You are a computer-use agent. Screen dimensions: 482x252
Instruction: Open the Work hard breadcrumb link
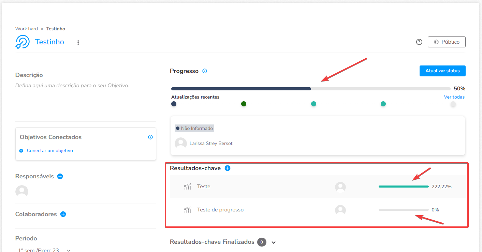[x=27, y=29]
